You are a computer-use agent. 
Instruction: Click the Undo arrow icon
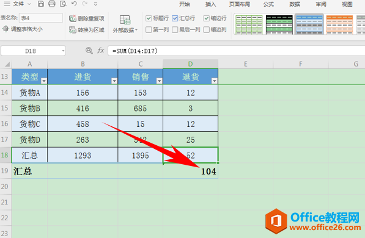74,4
